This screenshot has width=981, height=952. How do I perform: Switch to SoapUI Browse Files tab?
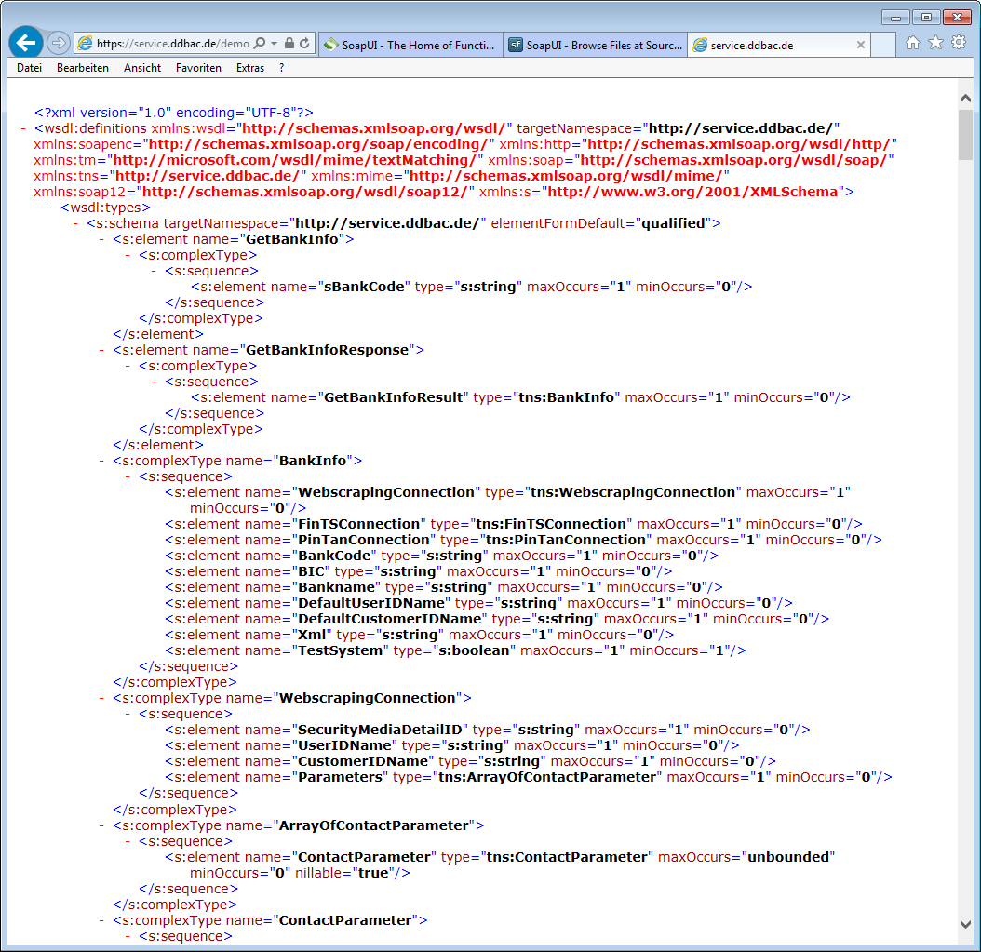point(595,45)
